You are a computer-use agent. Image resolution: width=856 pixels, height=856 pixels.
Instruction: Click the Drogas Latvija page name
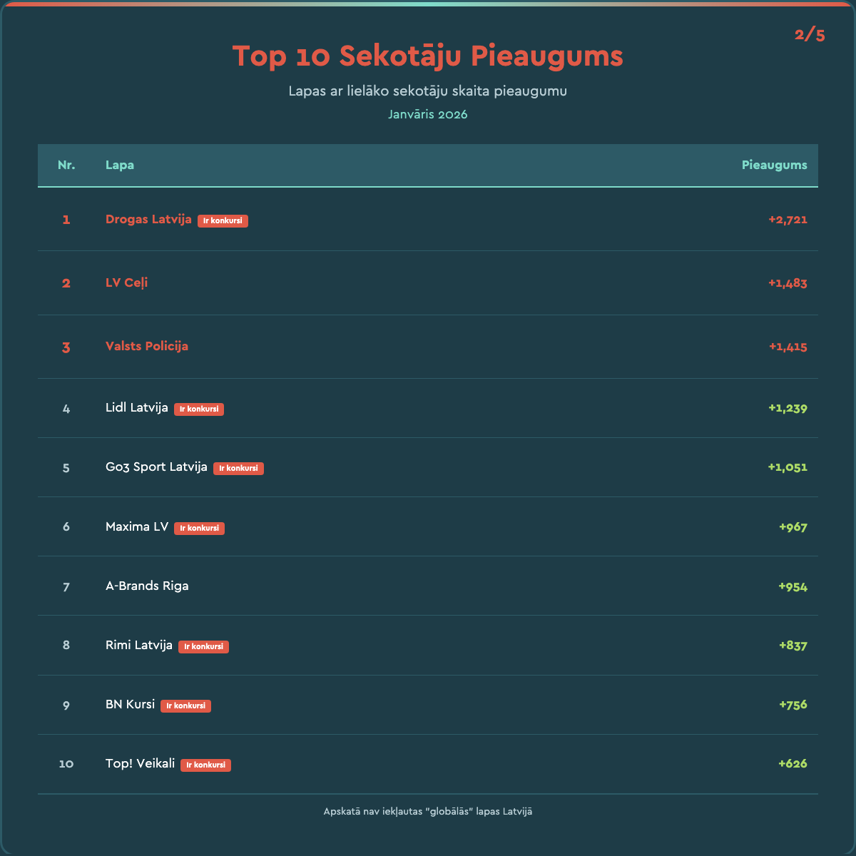148,219
